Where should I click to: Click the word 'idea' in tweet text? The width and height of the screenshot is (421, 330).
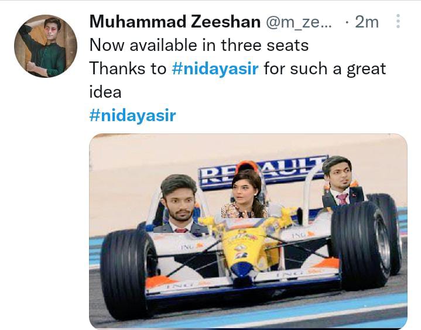(x=105, y=92)
